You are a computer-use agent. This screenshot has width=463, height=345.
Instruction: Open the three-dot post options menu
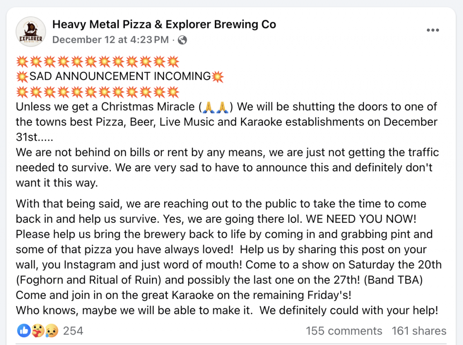tap(433, 30)
